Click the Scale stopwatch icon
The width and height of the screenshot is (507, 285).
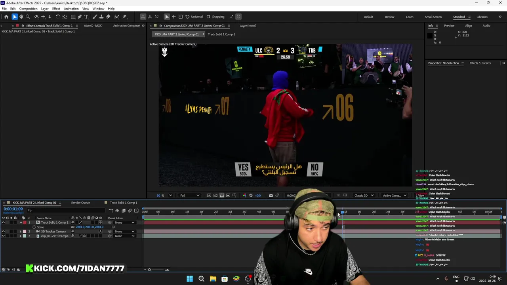click(34, 227)
